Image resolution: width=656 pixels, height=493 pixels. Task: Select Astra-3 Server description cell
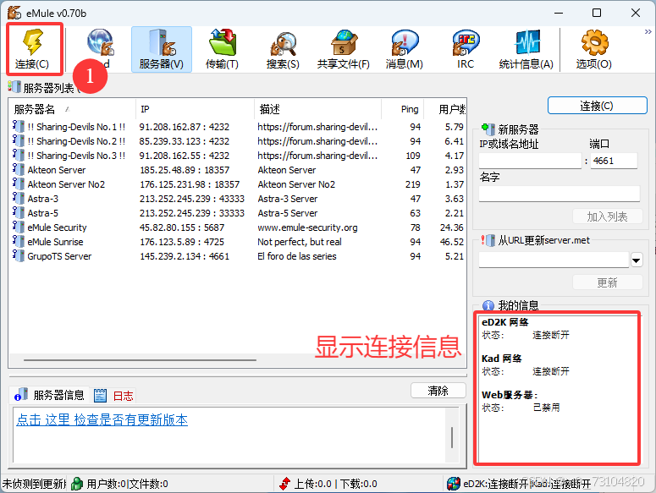pyautogui.click(x=288, y=199)
